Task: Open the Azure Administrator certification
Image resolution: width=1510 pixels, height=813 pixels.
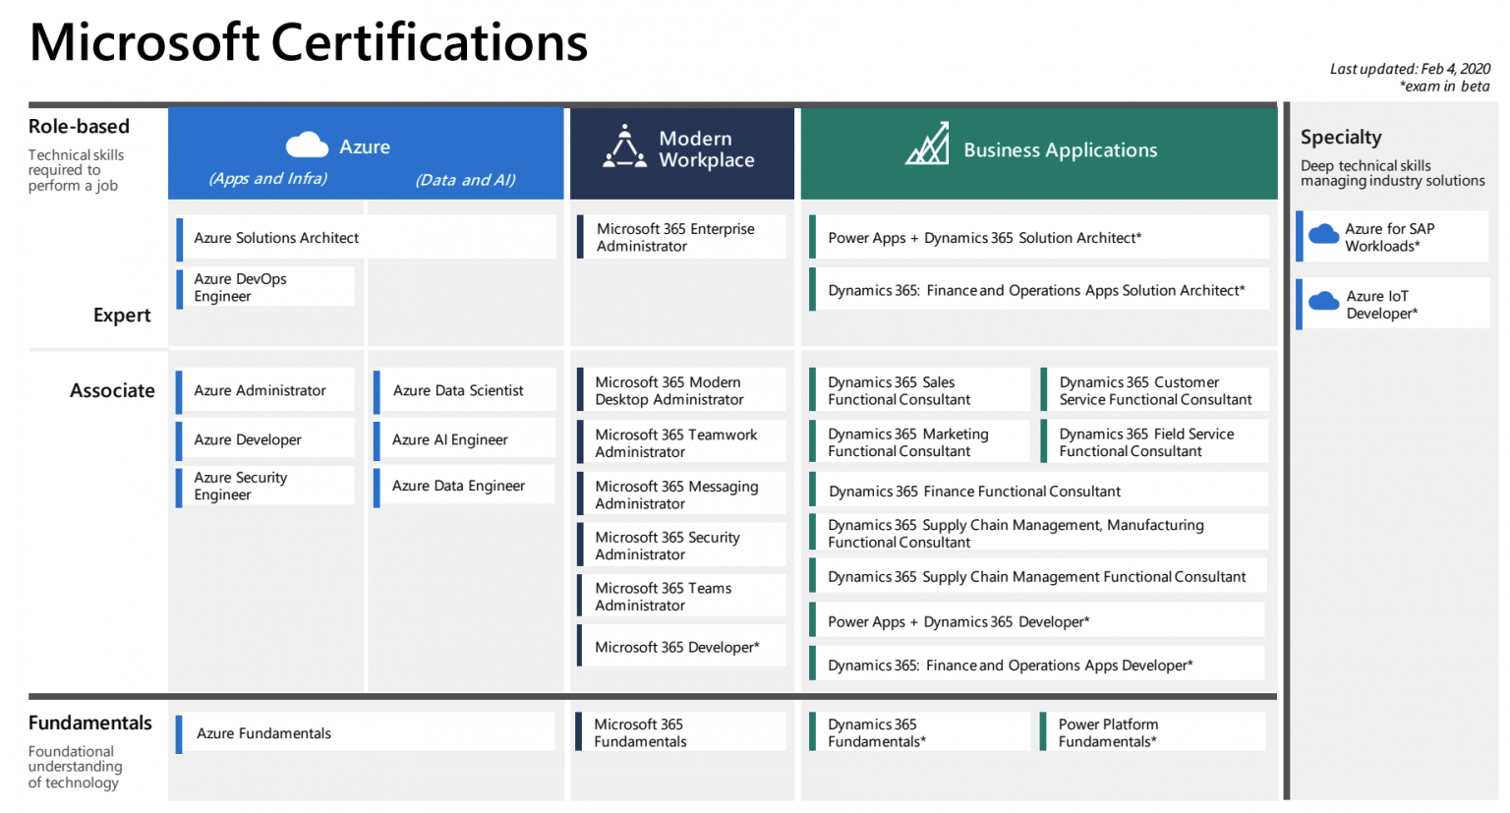Action: coord(265,391)
